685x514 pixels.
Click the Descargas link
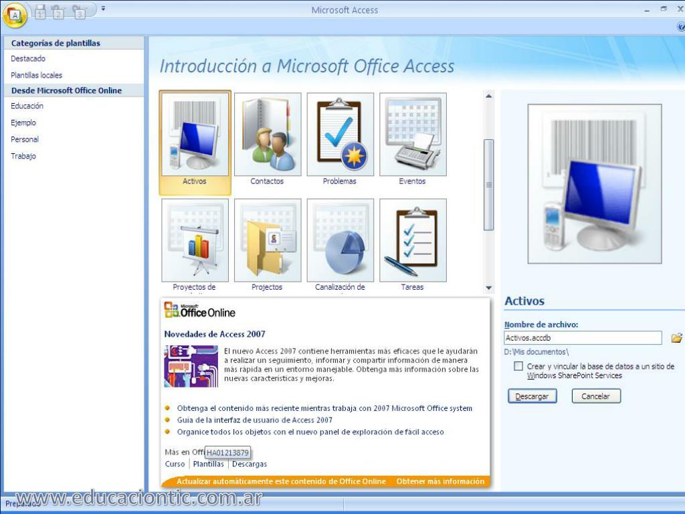[x=250, y=464]
